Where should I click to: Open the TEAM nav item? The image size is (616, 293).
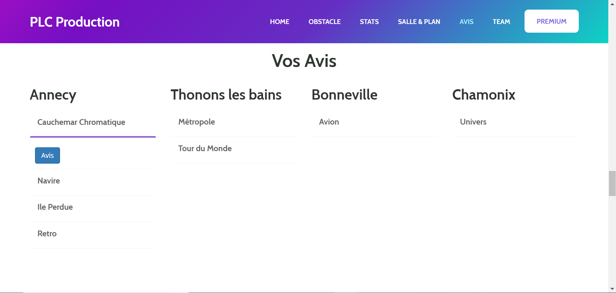point(501,22)
